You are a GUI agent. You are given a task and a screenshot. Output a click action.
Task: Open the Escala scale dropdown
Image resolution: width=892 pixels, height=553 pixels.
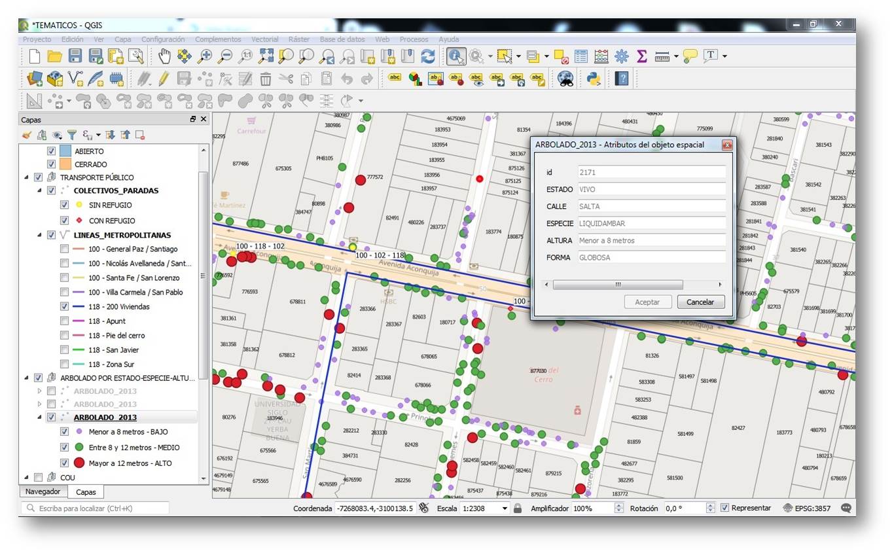coord(505,508)
